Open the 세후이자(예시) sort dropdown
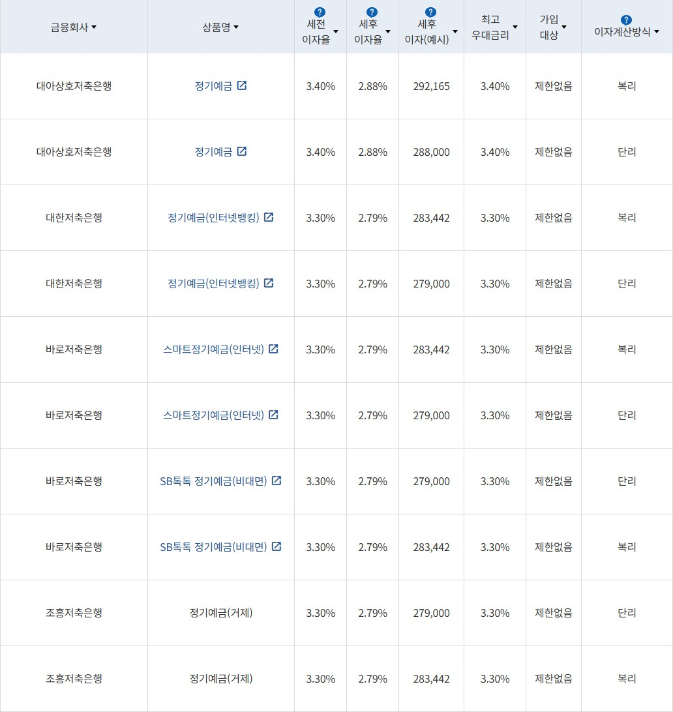This screenshot has width=673, height=712. pyautogui.click(x=455, y=31)
